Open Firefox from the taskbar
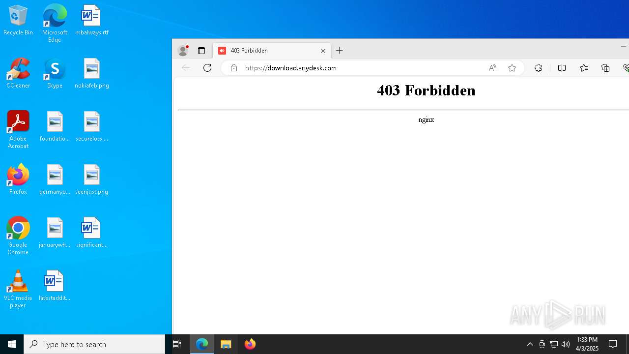 250,344
